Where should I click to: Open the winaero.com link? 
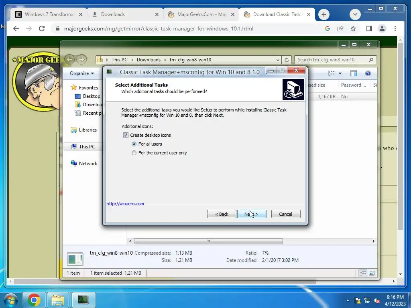(x=125, y=204)
